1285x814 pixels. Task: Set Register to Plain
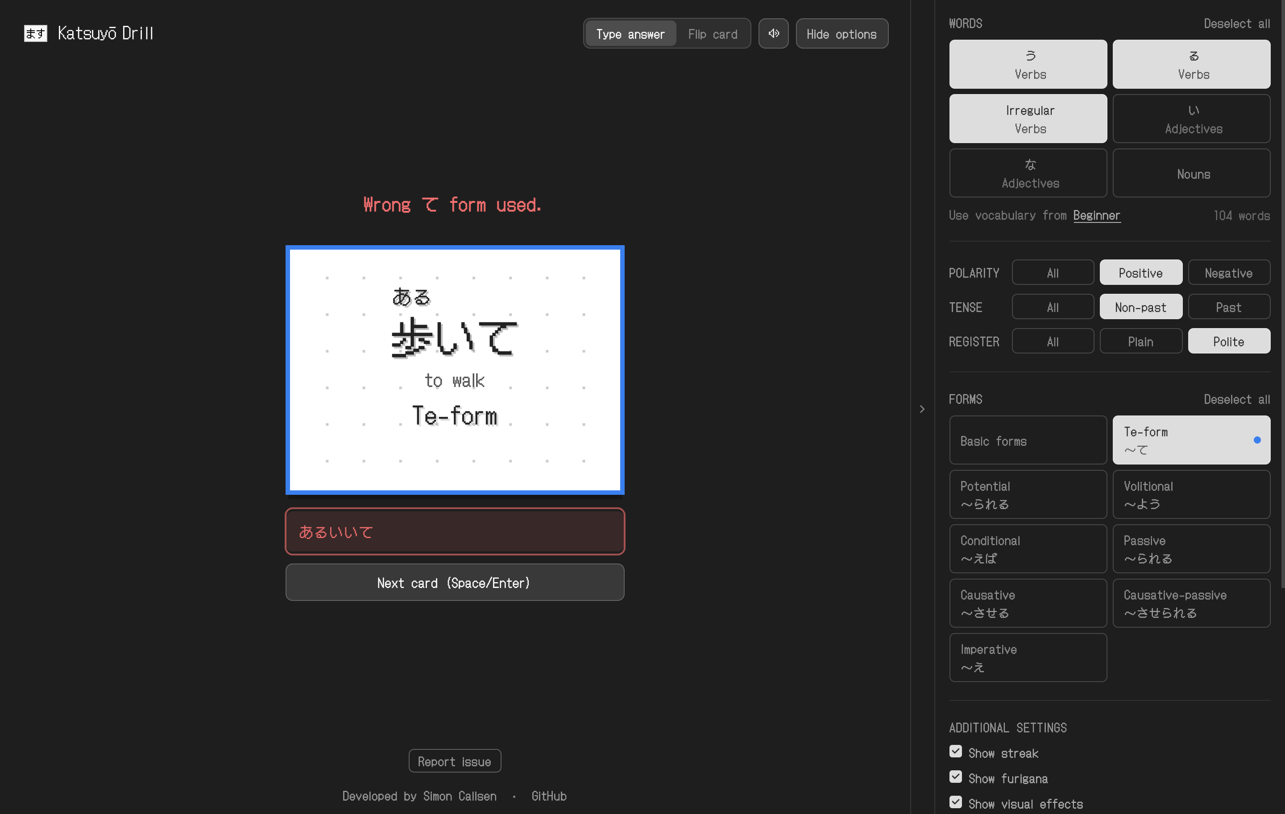click(x=1140, y=341)
